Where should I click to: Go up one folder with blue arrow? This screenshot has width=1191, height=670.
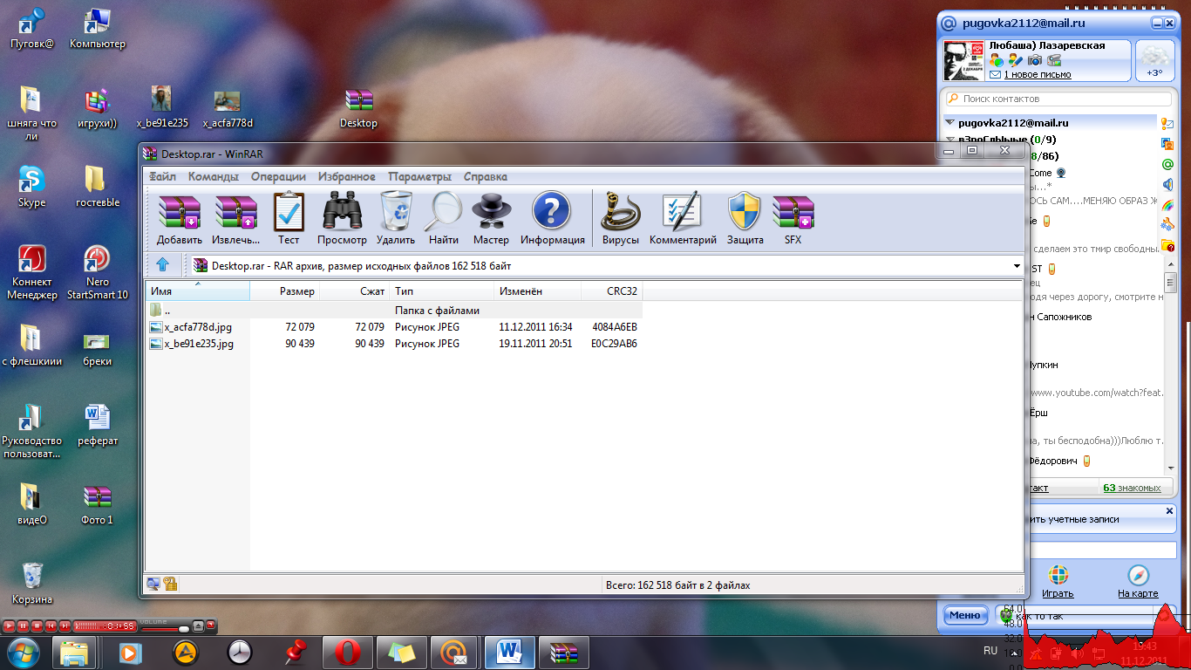tap(162, 265)
